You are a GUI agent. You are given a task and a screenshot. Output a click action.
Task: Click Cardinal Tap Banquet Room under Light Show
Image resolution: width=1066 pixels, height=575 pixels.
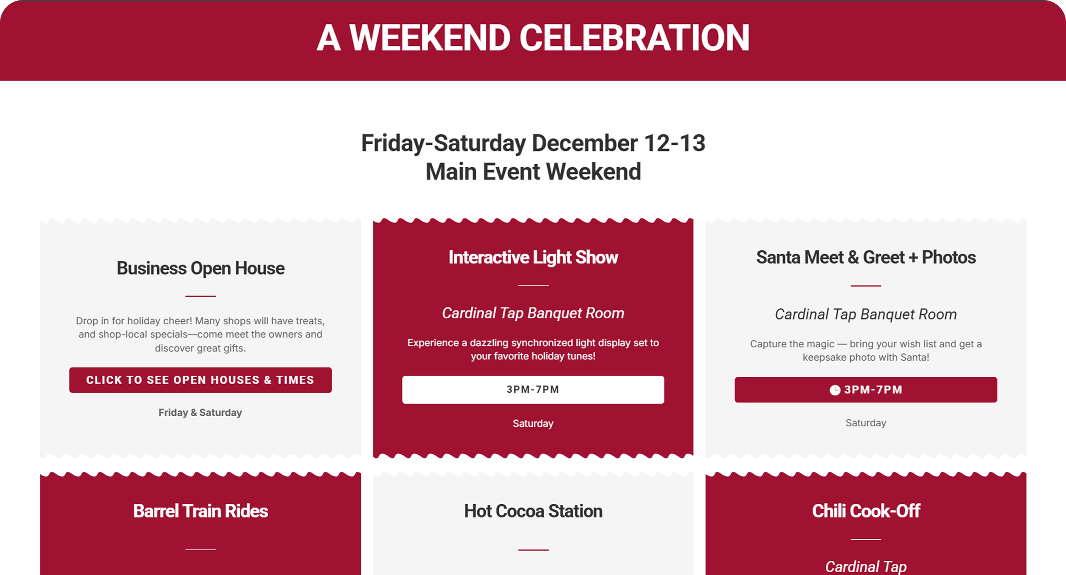(x=533, y=313)
